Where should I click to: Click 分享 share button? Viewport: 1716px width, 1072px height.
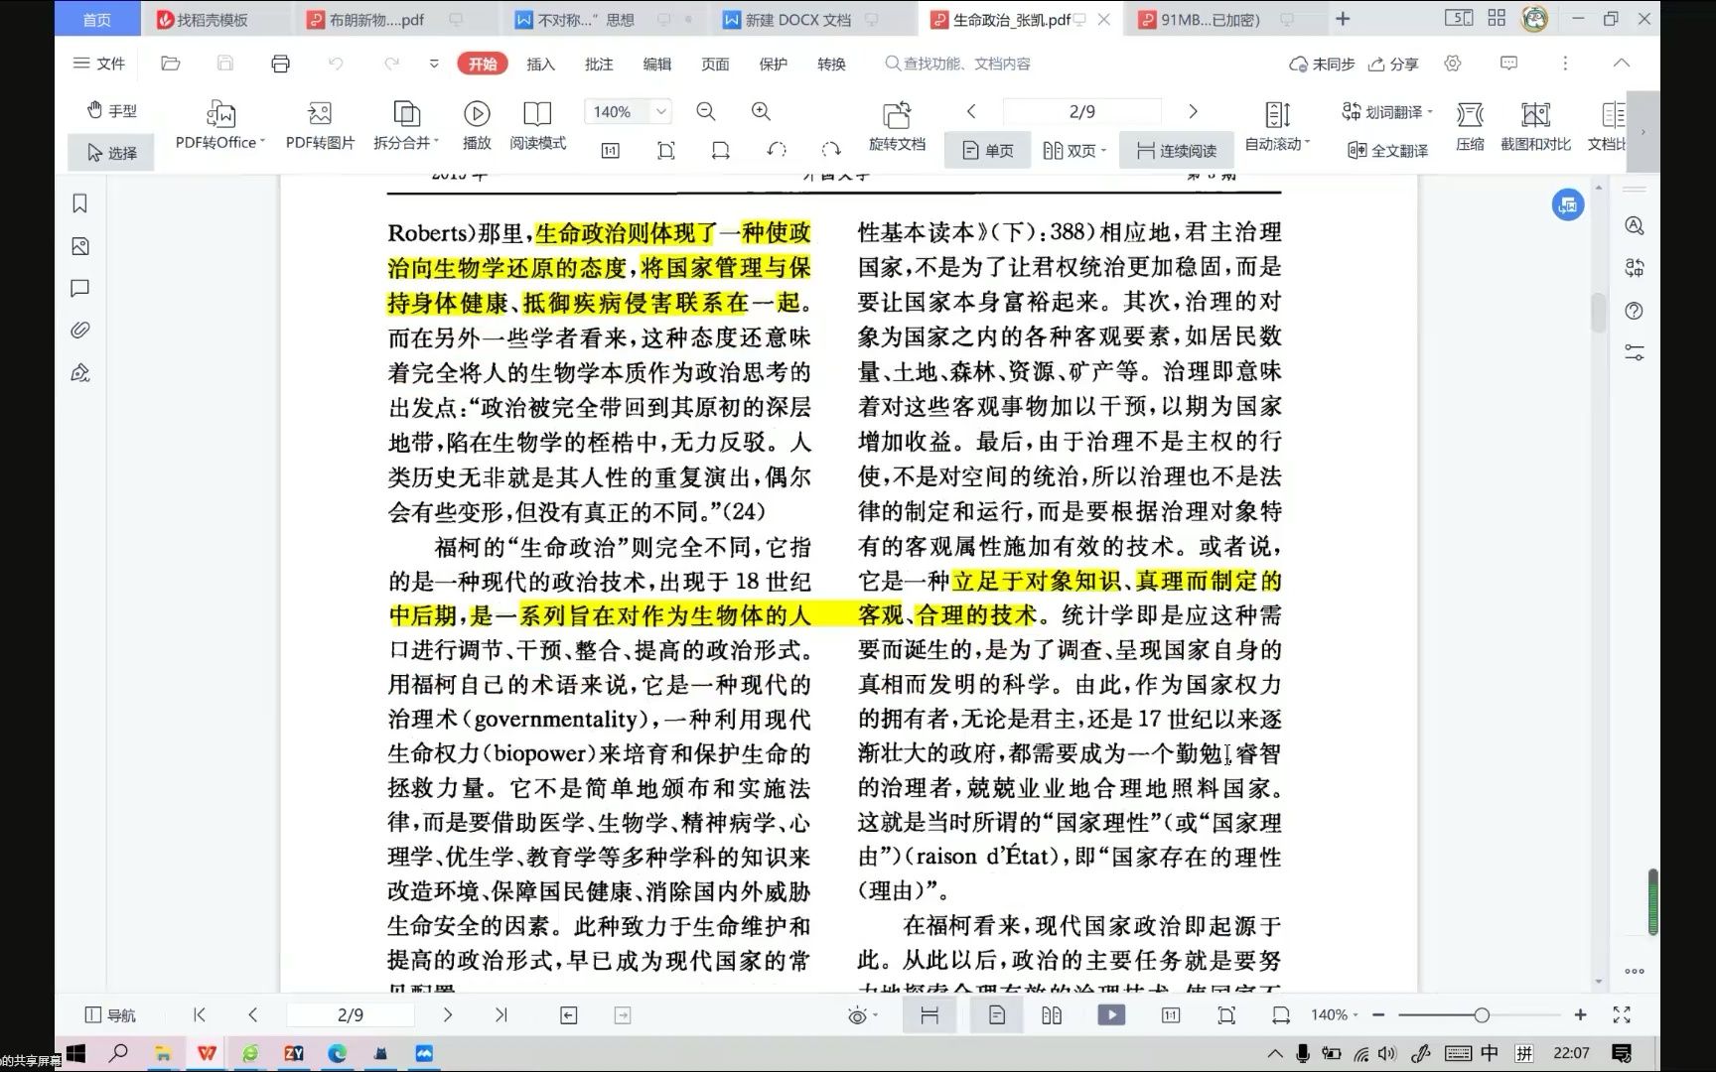1393,64
